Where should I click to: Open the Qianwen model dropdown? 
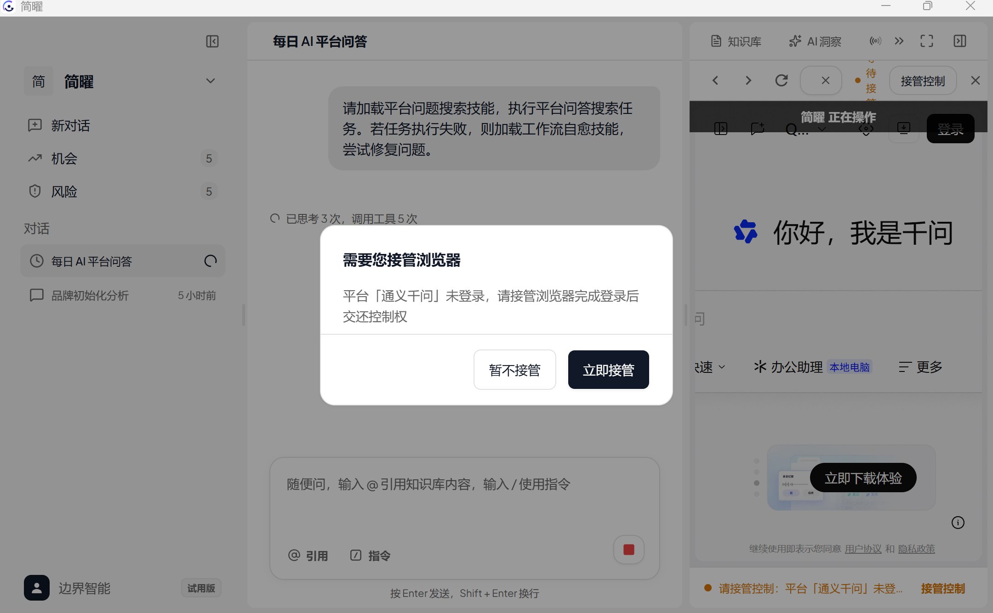coord(805,129)
